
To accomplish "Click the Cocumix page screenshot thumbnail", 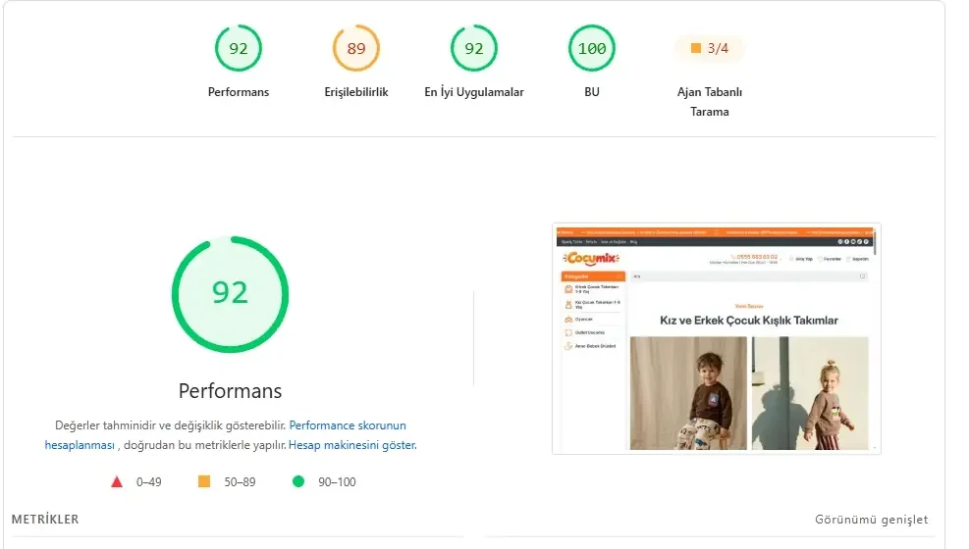I will [x=717, y=338].
